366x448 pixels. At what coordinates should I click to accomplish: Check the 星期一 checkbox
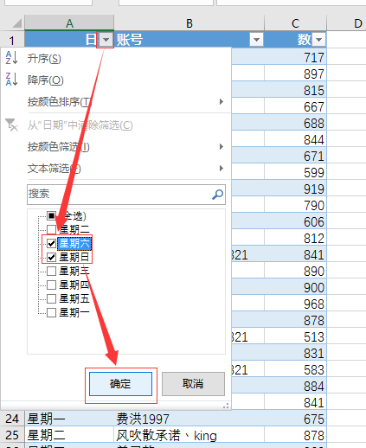point(51,312)
